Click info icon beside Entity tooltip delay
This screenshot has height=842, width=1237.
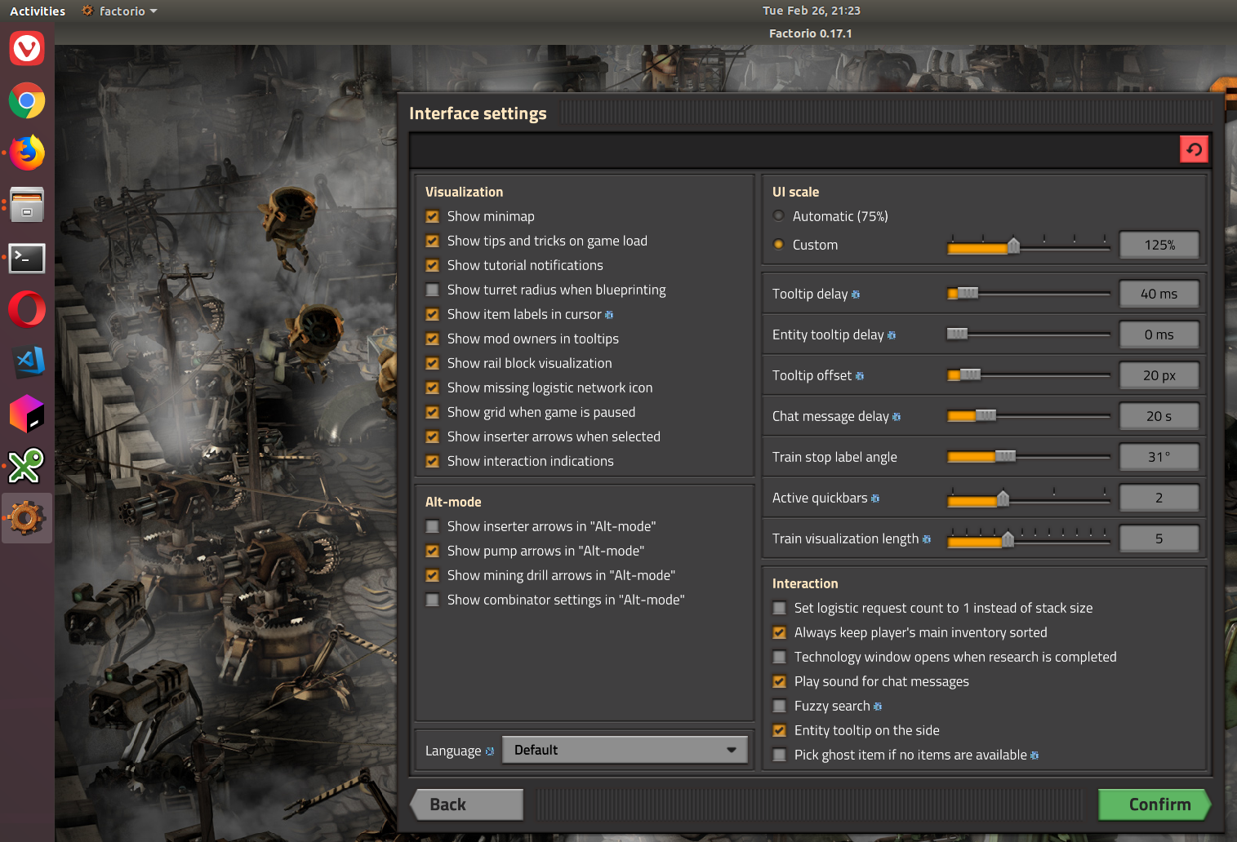892,335
